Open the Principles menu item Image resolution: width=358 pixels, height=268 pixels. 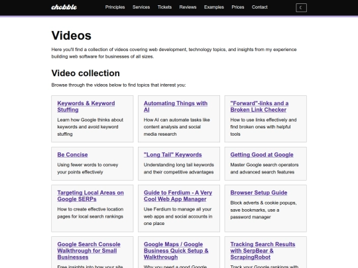pyautogui.click(x=115, y=7)
